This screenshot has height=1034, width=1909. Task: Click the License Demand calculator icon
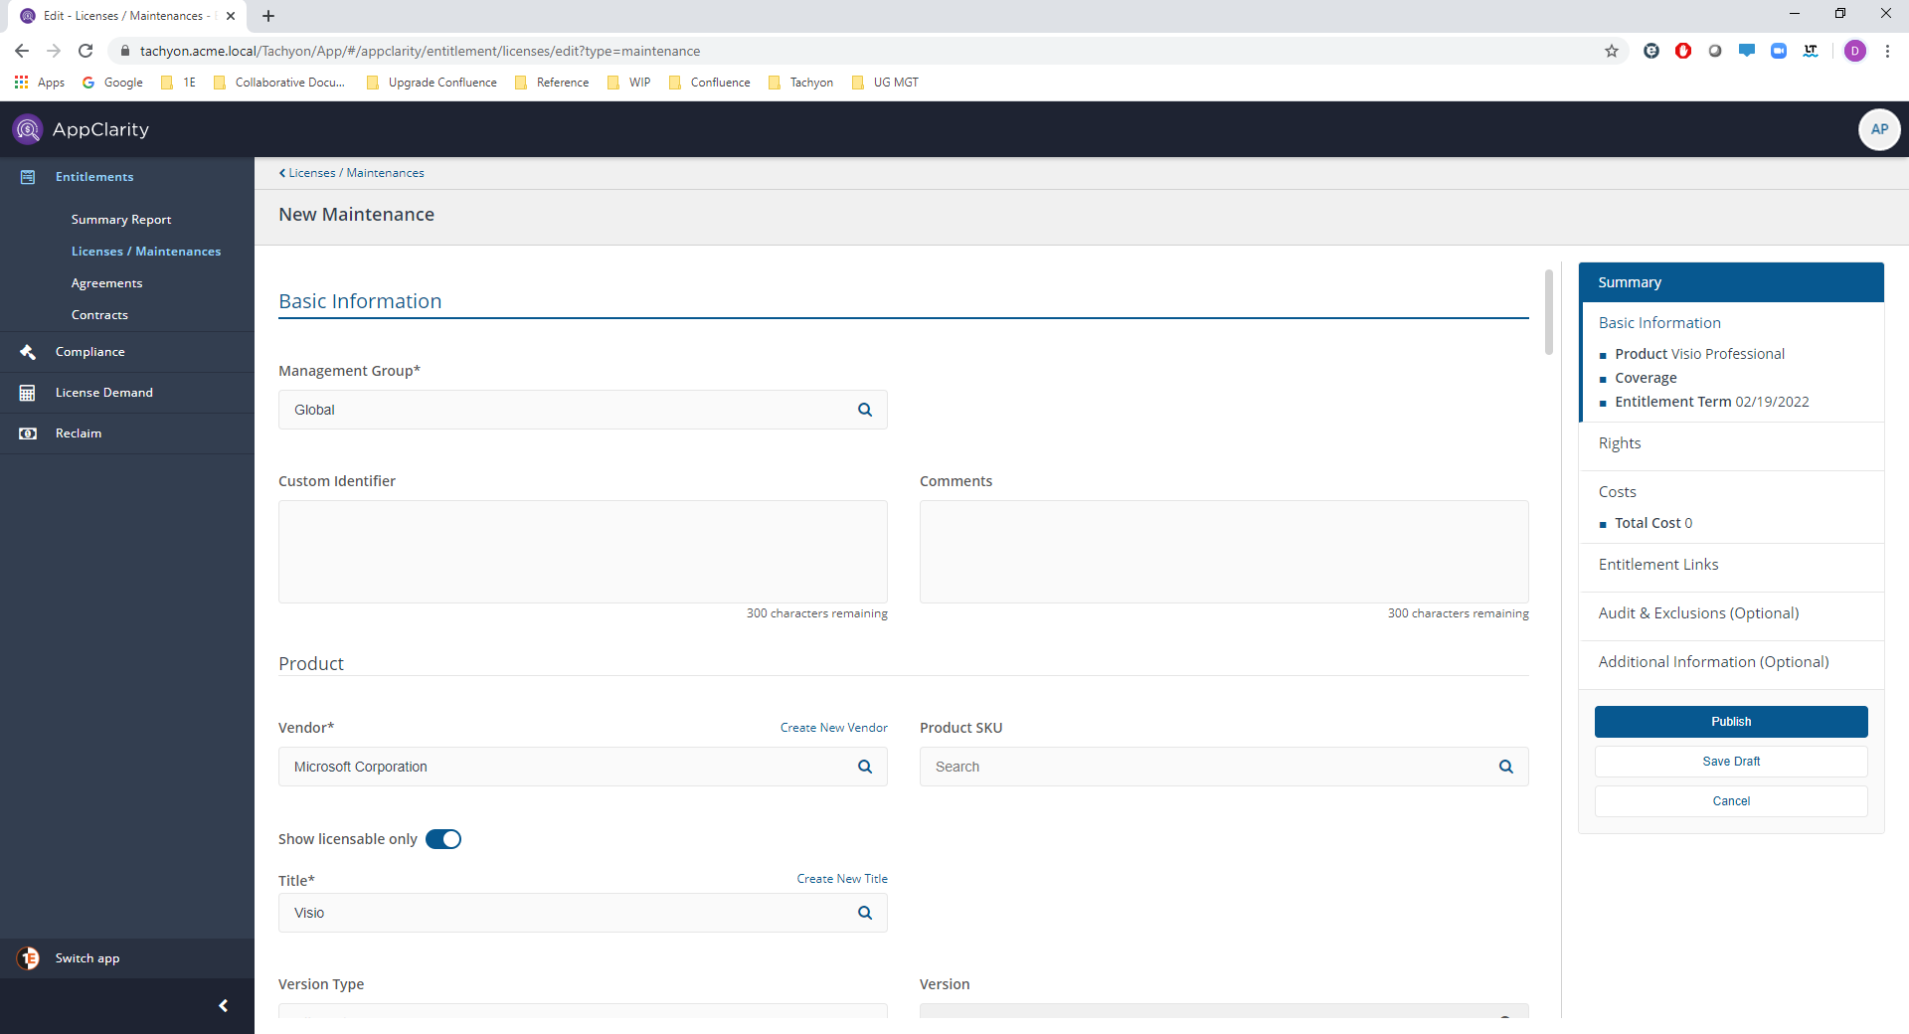(28, 393)
